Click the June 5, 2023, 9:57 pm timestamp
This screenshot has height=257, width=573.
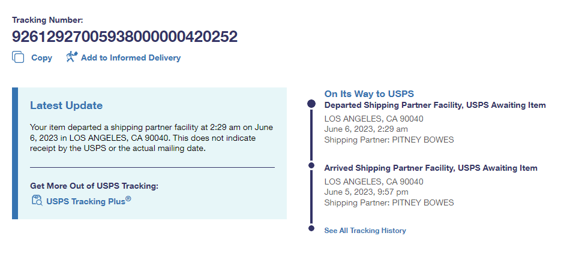coord(366,192)
